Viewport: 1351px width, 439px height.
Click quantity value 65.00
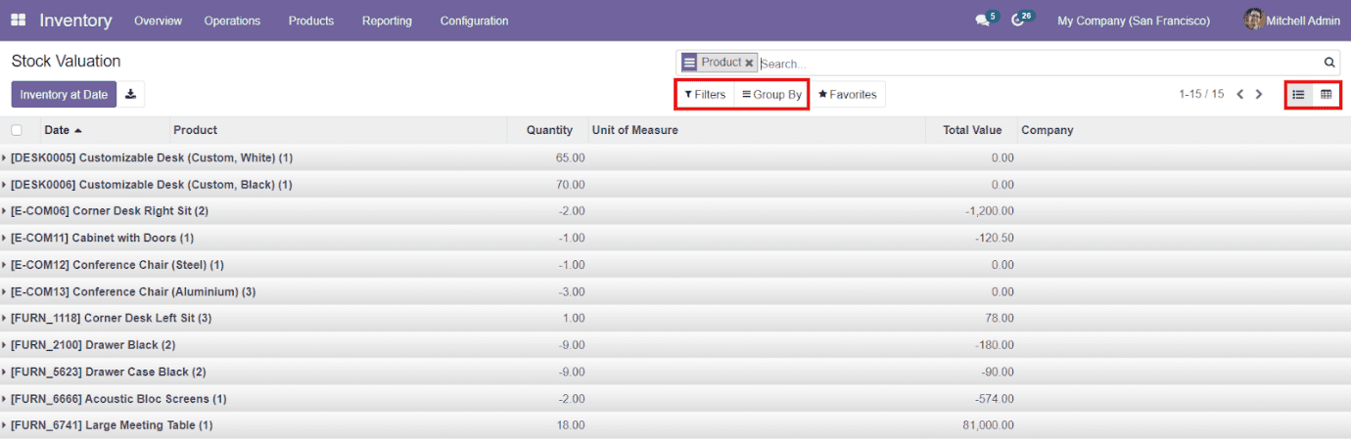click(570, 157)
